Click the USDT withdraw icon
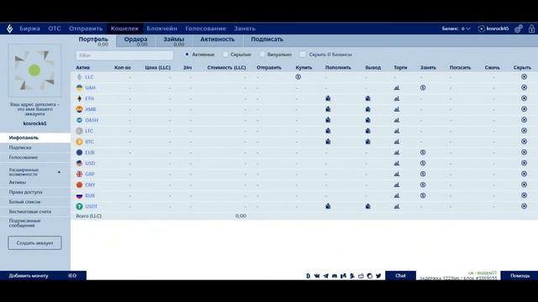538x302 pixels. click(x=368, y=206)
